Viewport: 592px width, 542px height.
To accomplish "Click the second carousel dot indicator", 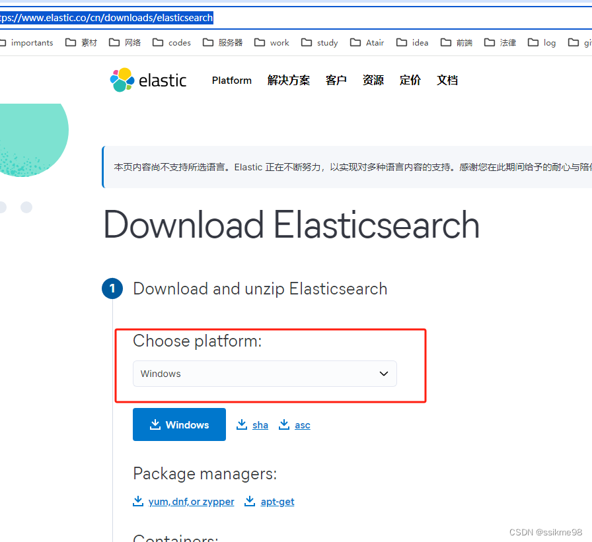I will coord(26,207).
